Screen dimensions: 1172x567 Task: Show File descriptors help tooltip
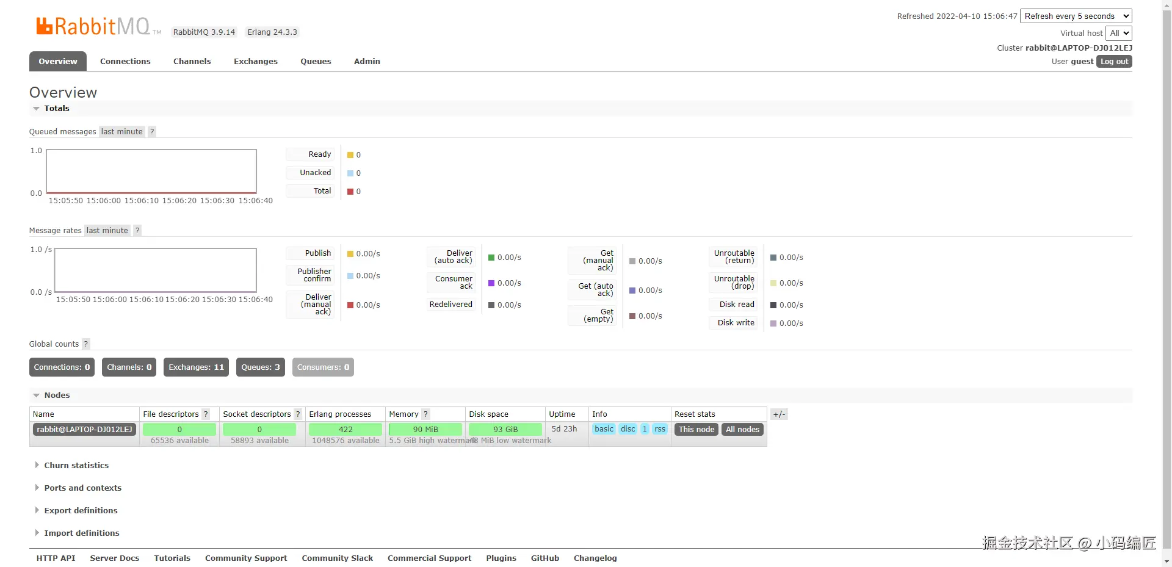point(206,414)
